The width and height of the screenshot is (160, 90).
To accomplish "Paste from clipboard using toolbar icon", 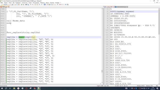I will 19,4.
